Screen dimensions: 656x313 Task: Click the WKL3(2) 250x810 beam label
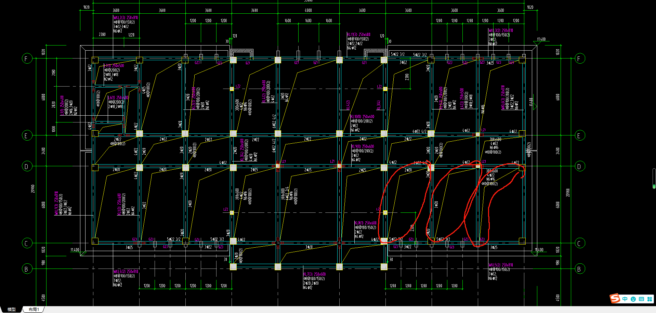501,30
